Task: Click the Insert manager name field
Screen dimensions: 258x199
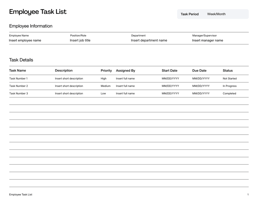Action: coord(208,40)
